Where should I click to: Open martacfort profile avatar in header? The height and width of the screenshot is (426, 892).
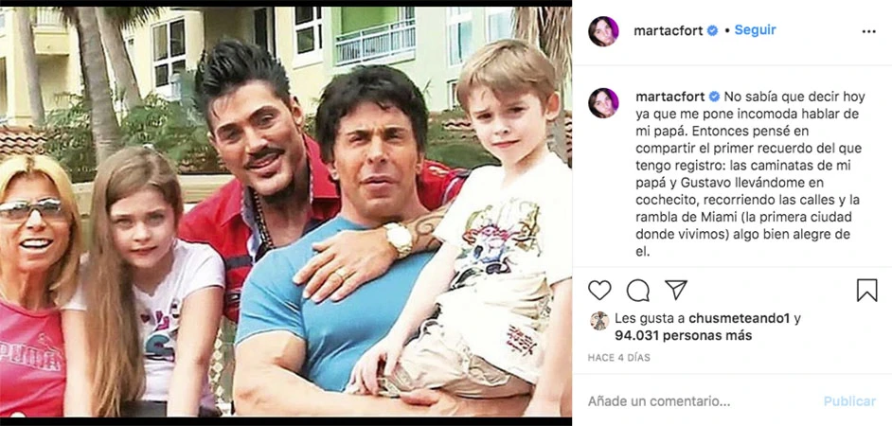pyautogui.click(x=603, y=31)
